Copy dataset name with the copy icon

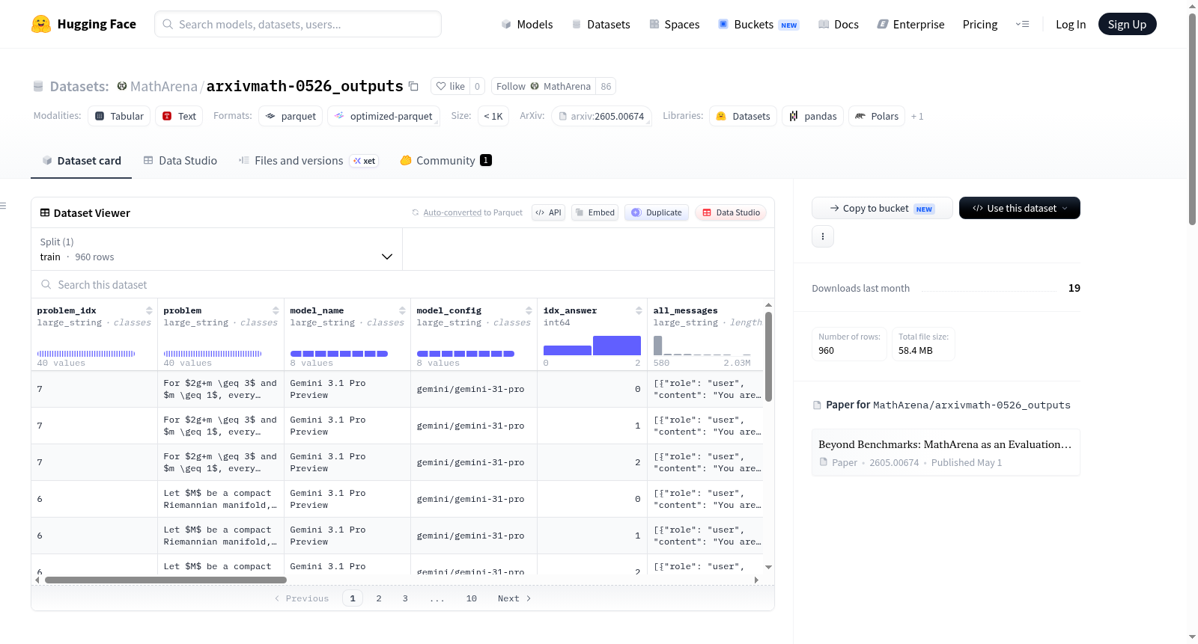pos(413,86)
